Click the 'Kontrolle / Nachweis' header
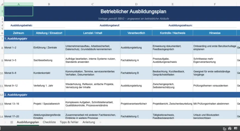The height and width of the screenshot is (131, 240). pyautogui.click(x=172, y=33)
